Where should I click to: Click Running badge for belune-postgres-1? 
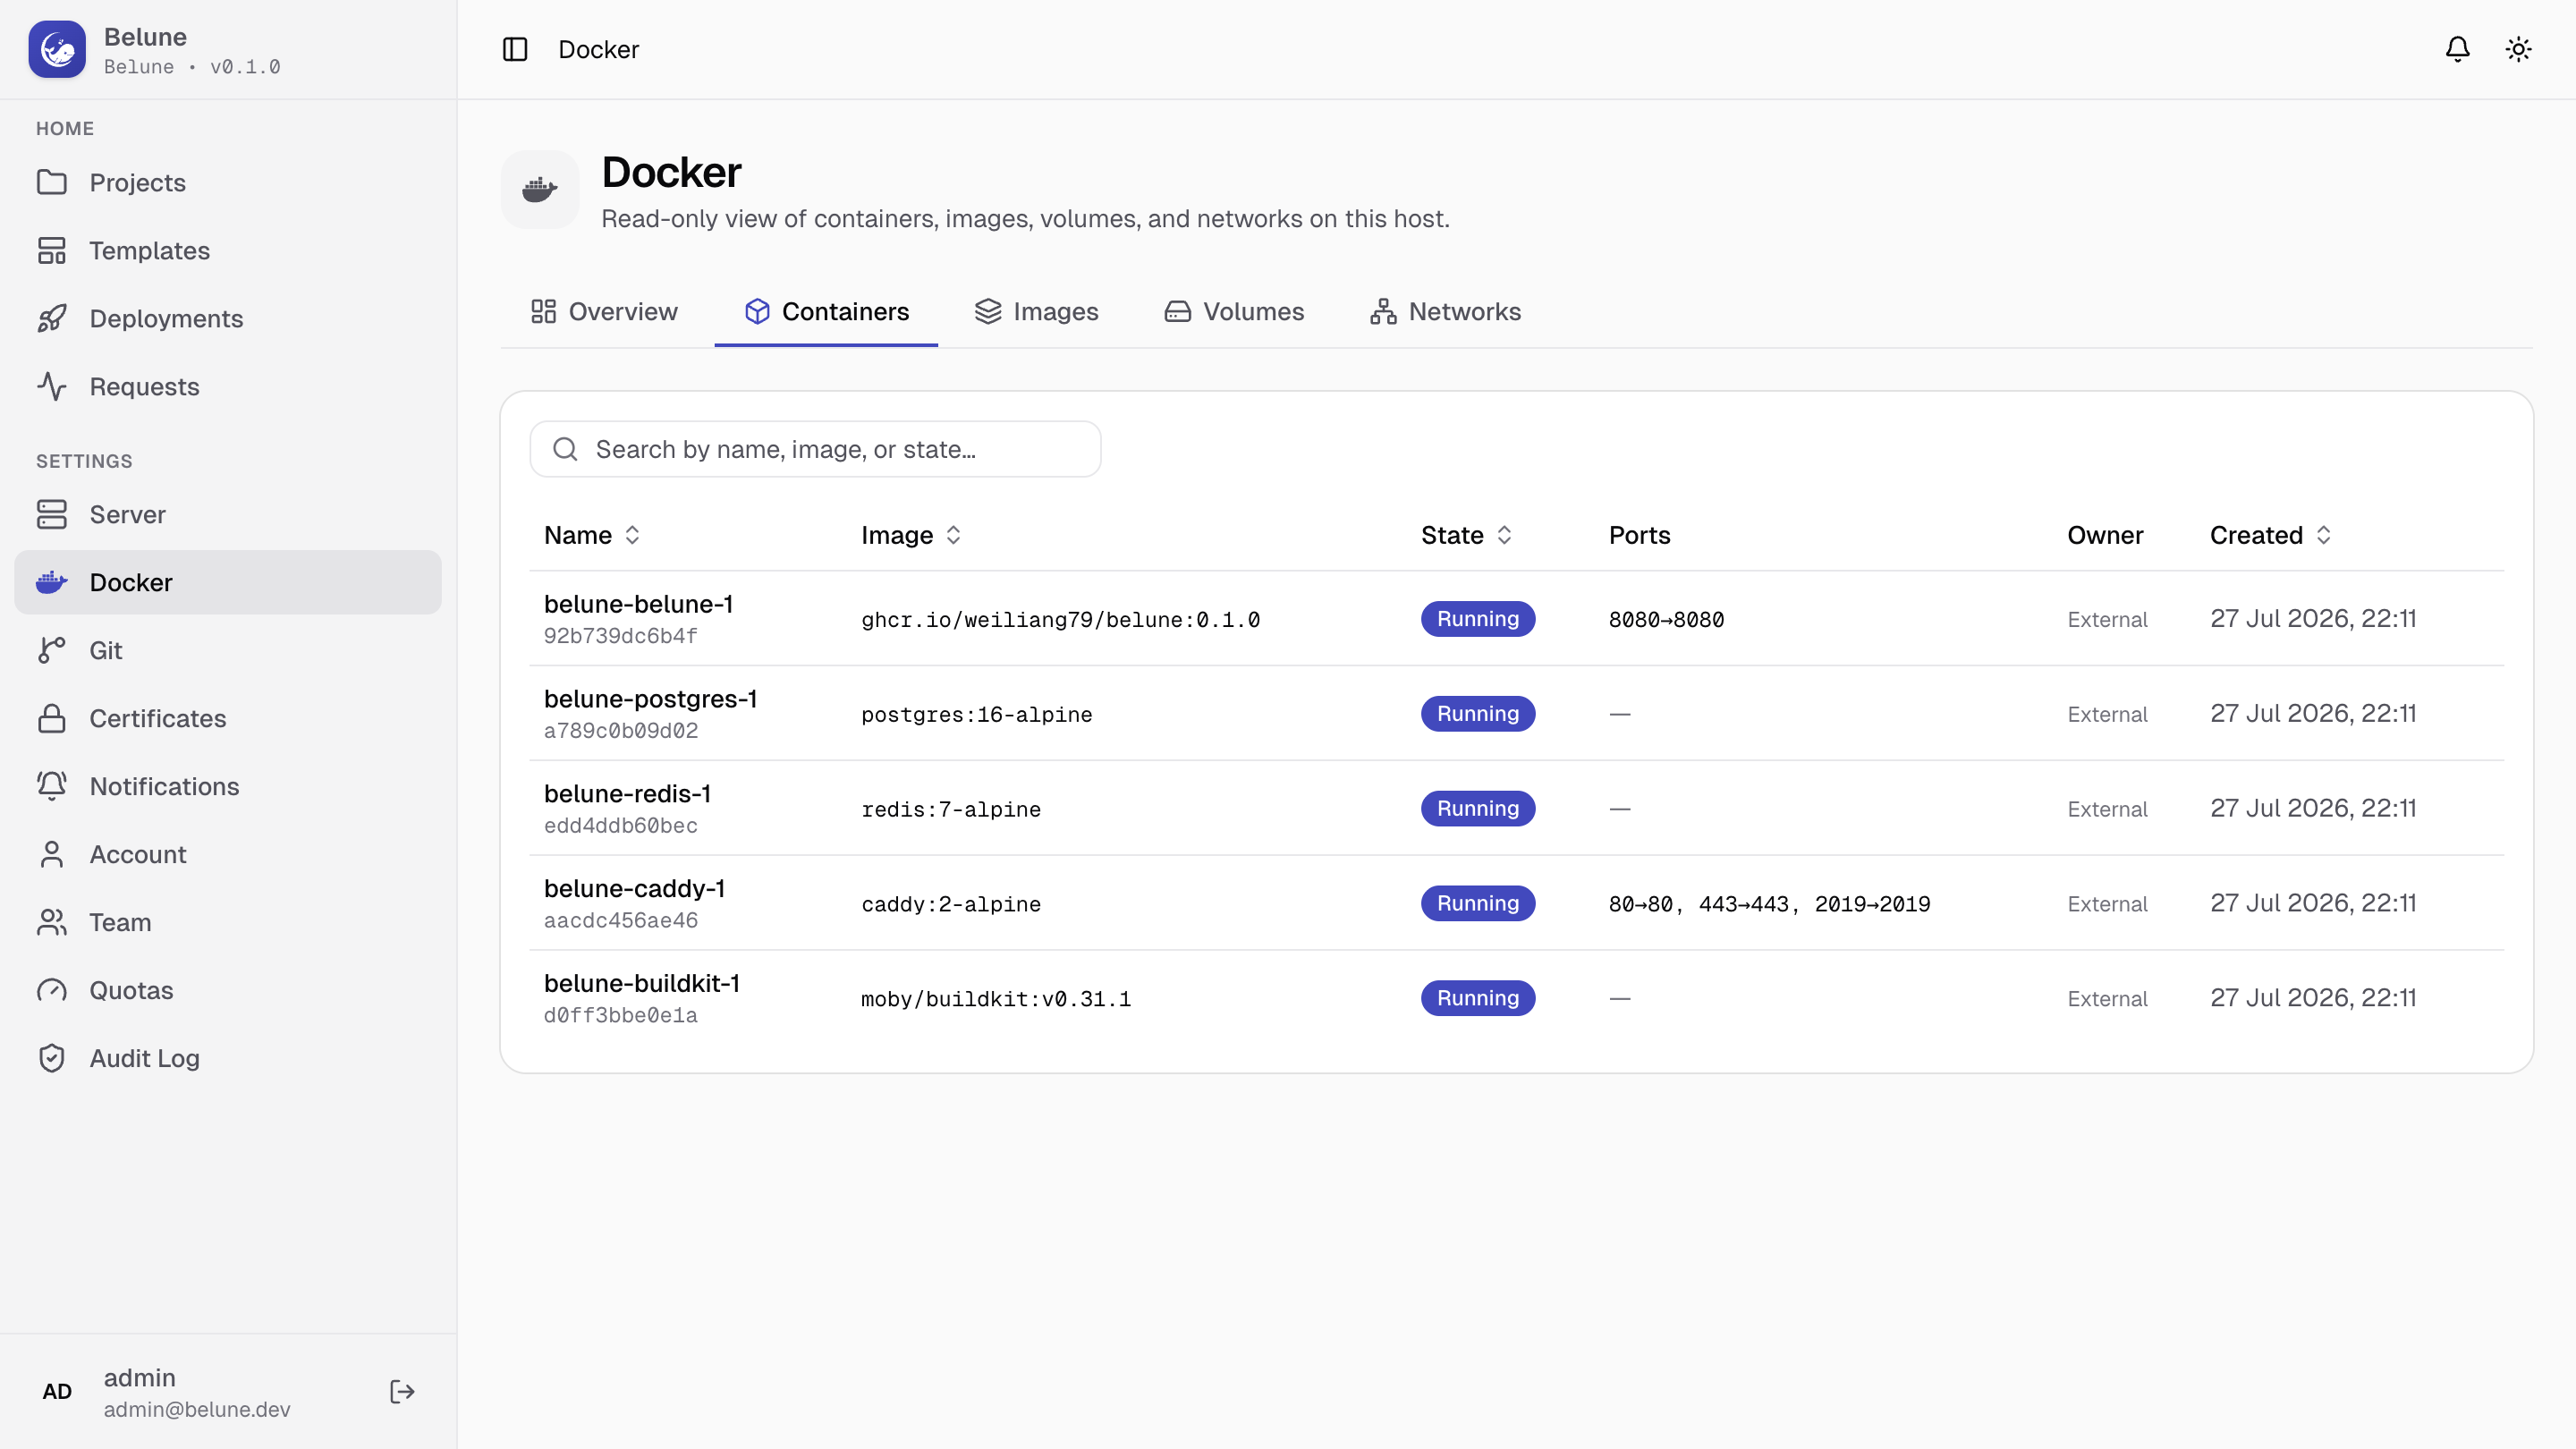coord(1478,714)
